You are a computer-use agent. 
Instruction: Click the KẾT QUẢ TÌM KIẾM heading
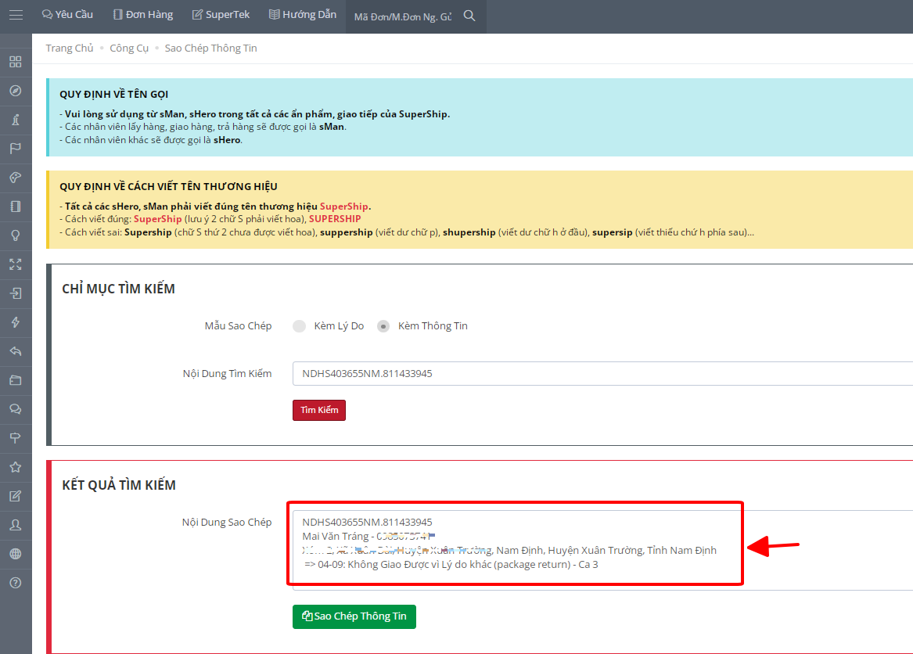pos(119,485)
